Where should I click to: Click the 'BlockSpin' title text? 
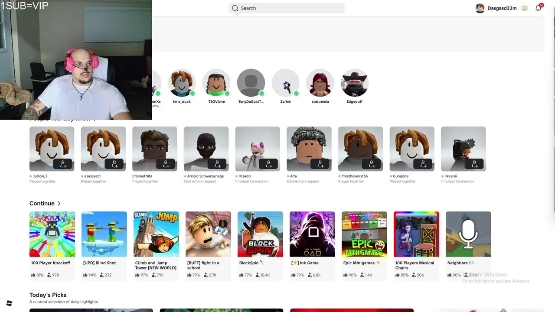pos(249,263)
